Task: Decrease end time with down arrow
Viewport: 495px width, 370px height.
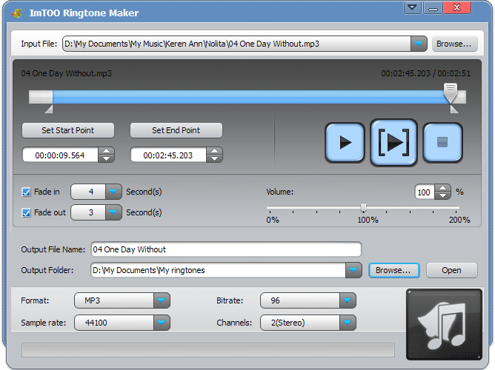Action: coord(215,158)
